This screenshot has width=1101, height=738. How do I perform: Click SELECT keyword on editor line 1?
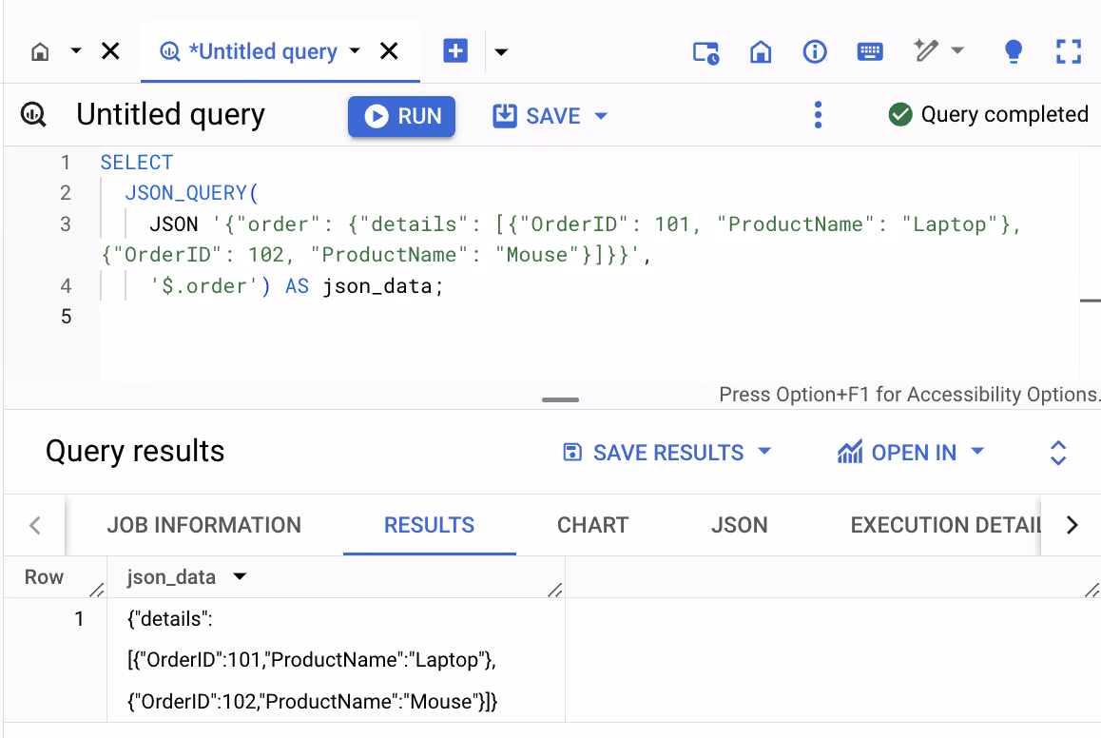[x=136, y=163]
